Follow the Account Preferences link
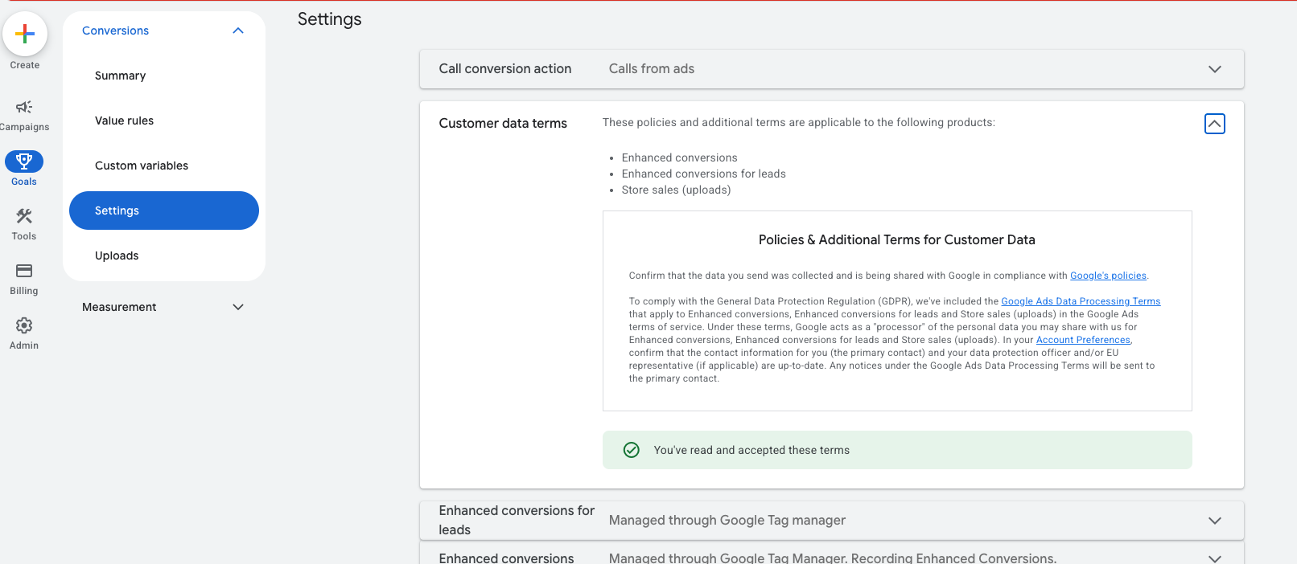1297x564 pixels. tap(1082, 340)
